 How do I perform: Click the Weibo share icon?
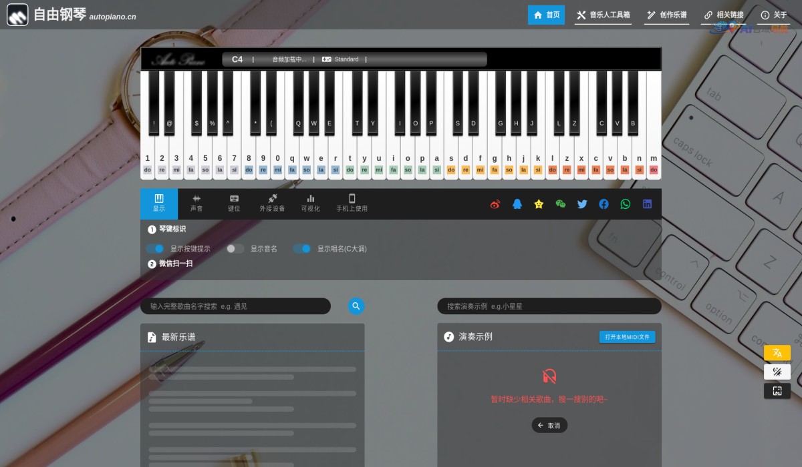tap(495, 204)
